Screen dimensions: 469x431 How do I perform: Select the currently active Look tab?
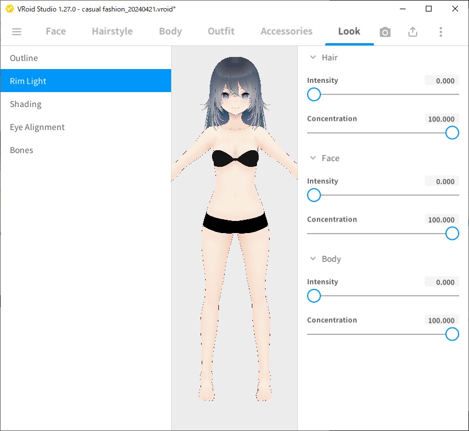349,32
